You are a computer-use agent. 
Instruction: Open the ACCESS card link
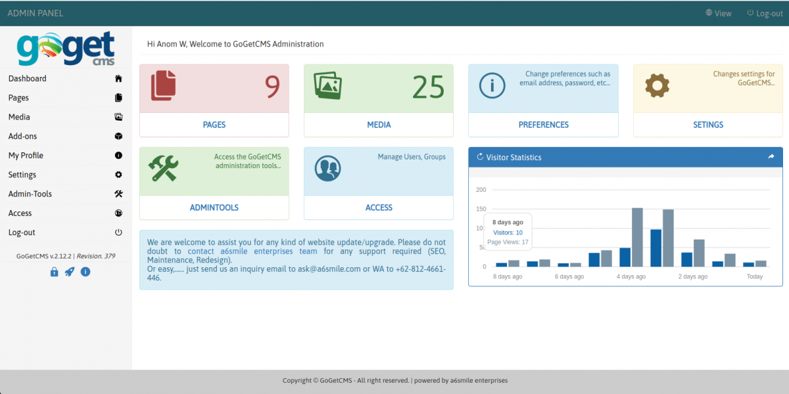pyautogui.click(x=379, y=208)
